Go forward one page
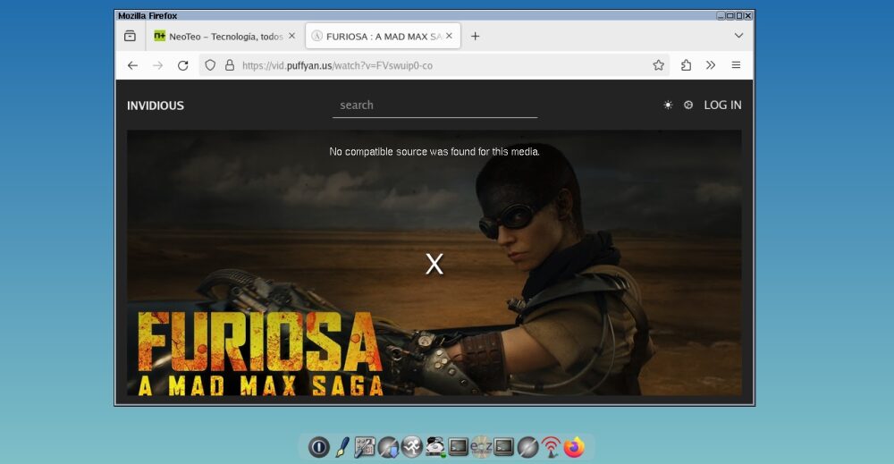Viewport: 894px width, 464px height. [x=158, y=65]
